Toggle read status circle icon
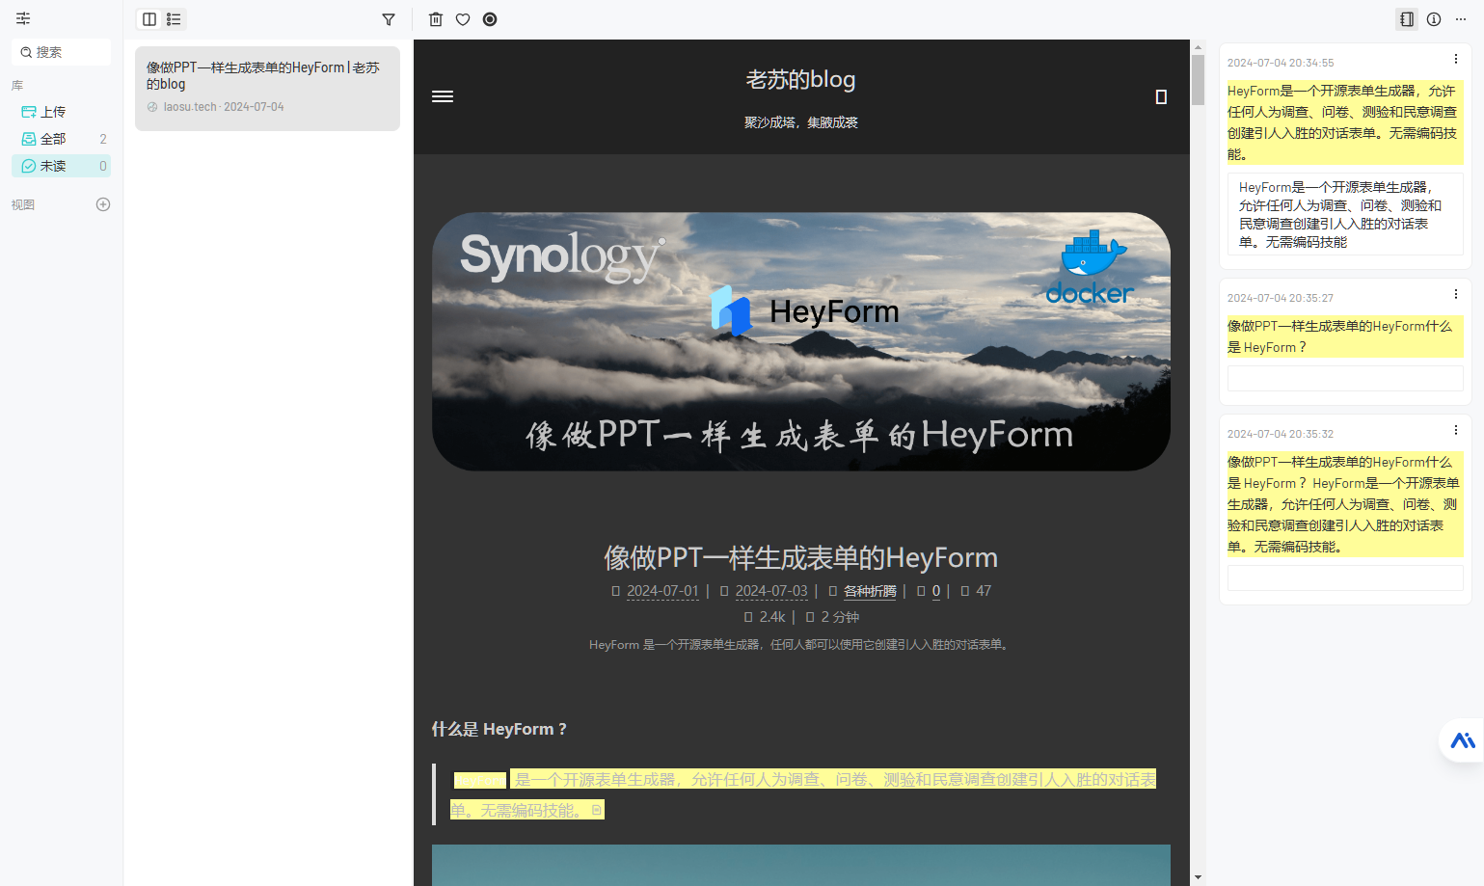Image resolution: width=1484 pixels, height=886 pixels. point(490,19)
